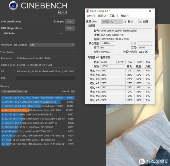Viewport: 170px width, 166px height.
Task: Click the 8 cores count box
Action: [x=125, y=22]
